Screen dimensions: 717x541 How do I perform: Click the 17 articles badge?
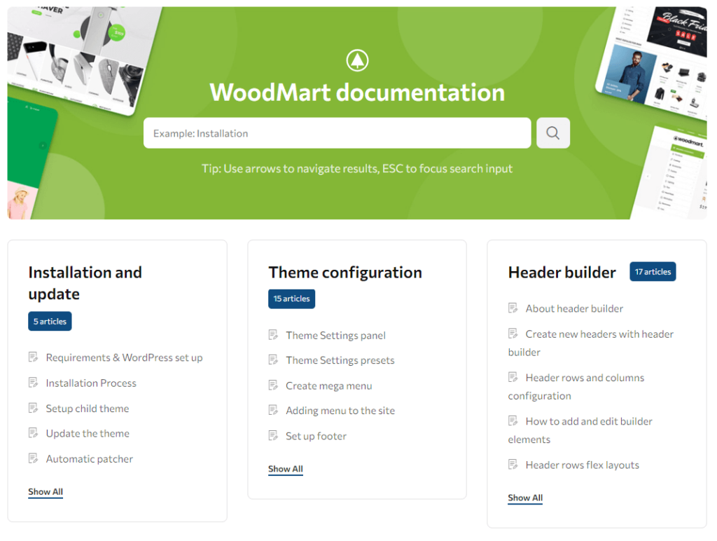click(x=653, y=271)
